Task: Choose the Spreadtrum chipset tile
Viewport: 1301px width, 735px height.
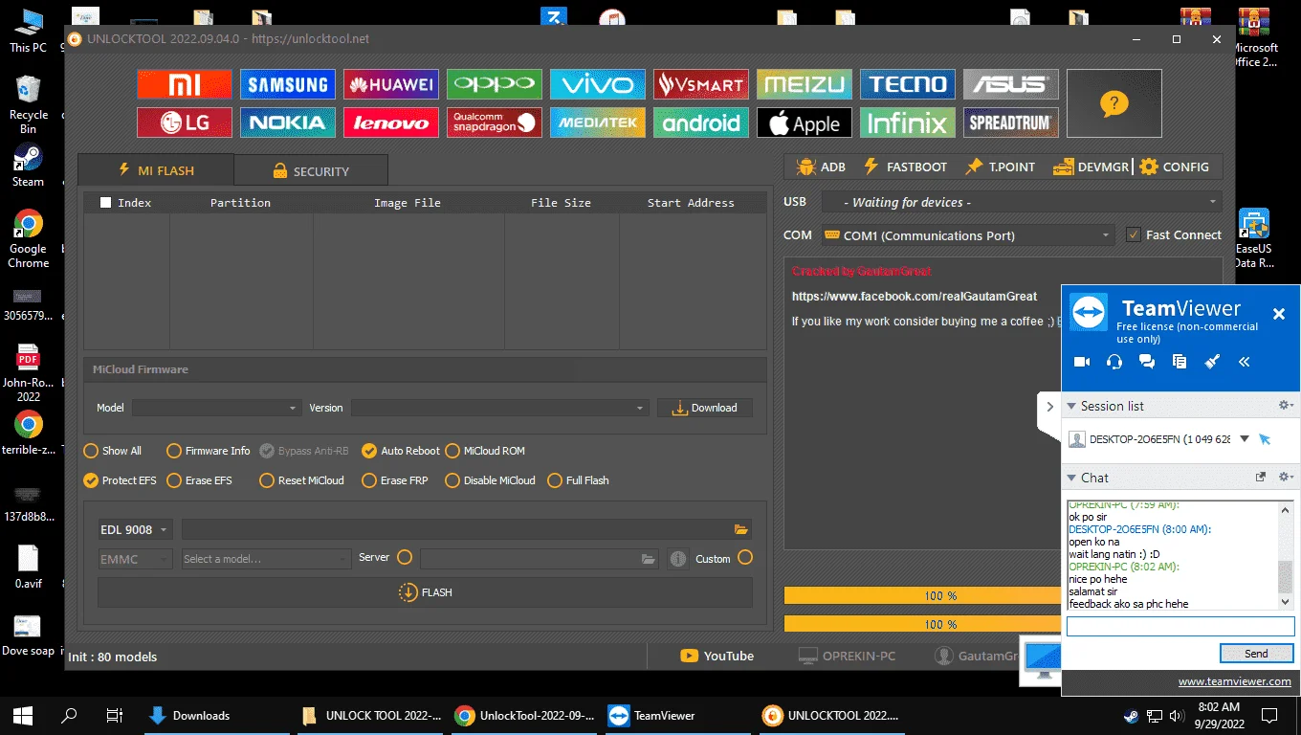Action: tap(1010, 122)
